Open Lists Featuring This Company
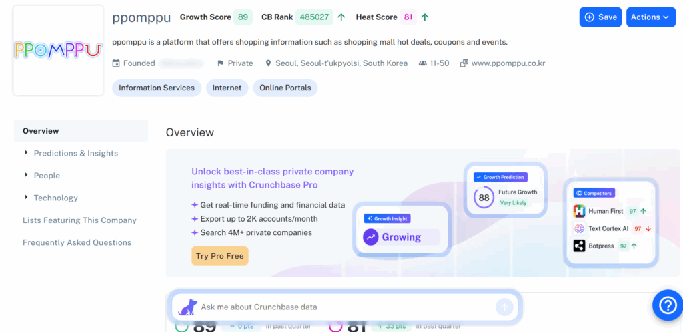683x332 pixels. pos(79,220)
